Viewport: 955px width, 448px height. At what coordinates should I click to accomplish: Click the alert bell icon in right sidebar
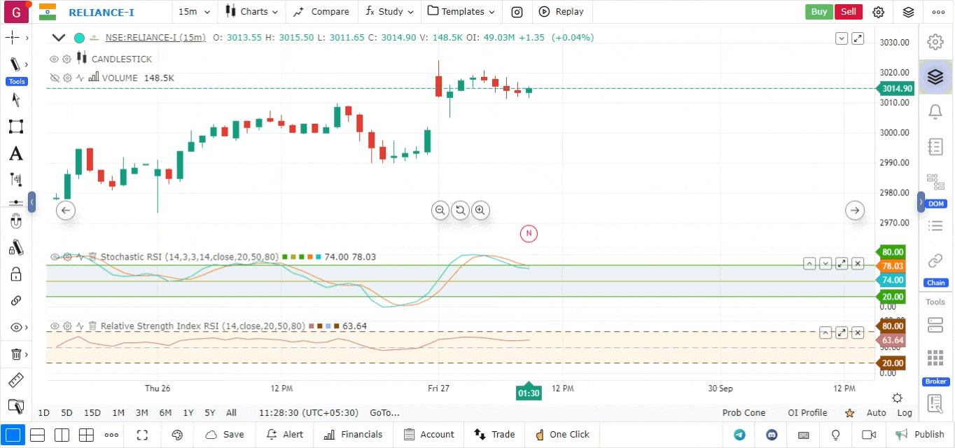pyautogui.click(x=935, y=111)
